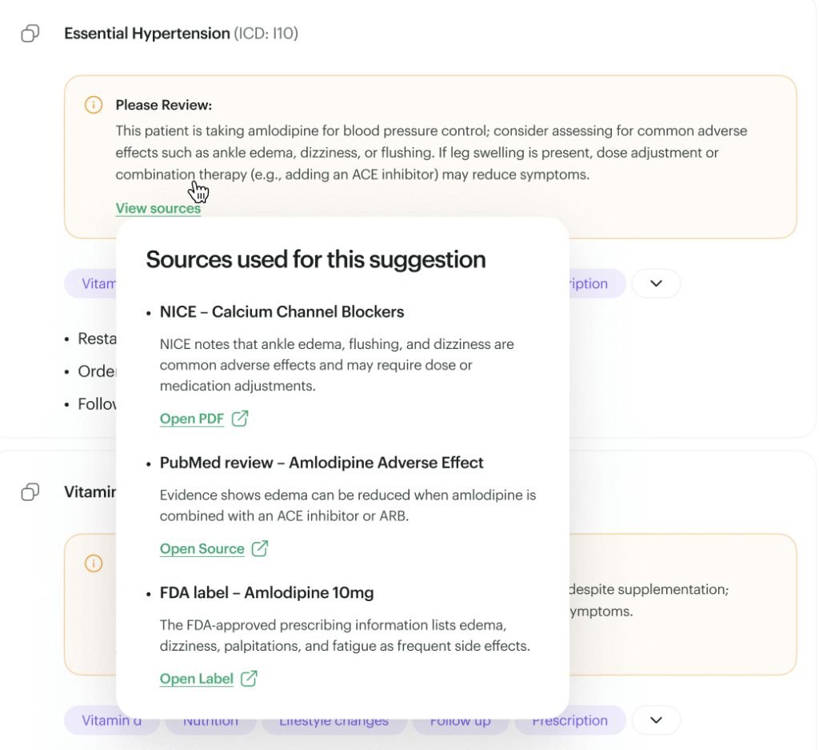819x750 pixels.
Task: Select the Lifestyle changes tag chip
Action: pyautogui.click(x=334, y=721)
